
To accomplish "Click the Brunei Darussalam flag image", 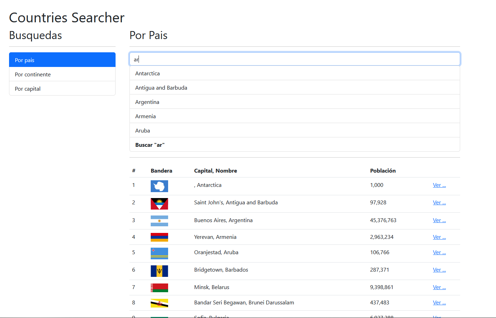I will pos(159,303).
